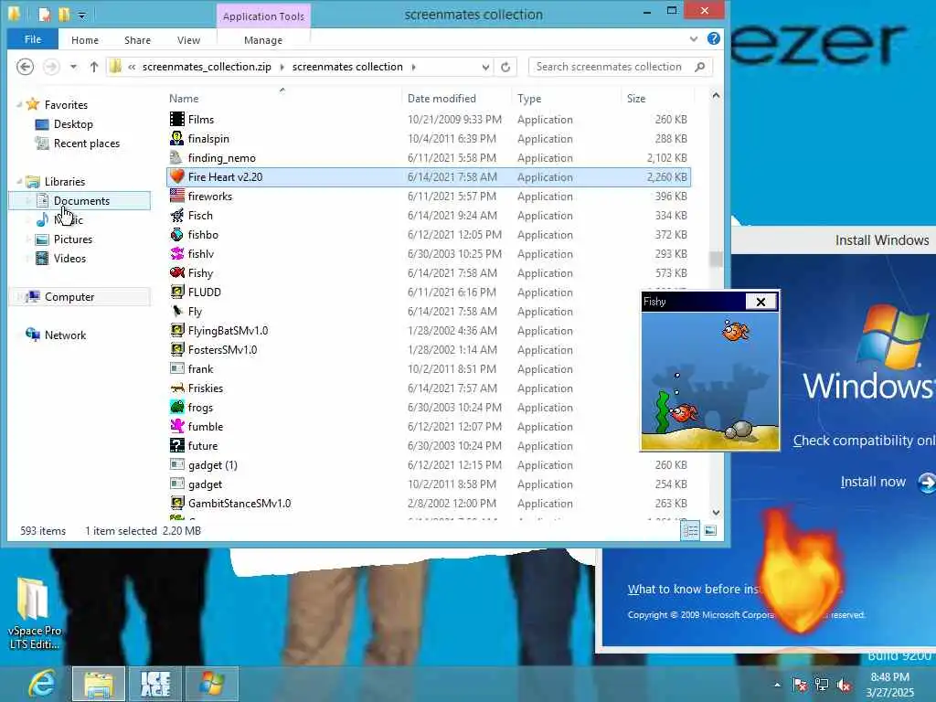The width and height of the screenshot is (936, 702).
Task: Collapse the Favorites tree node
Action: pyautogui.click(x=19, y=105)
